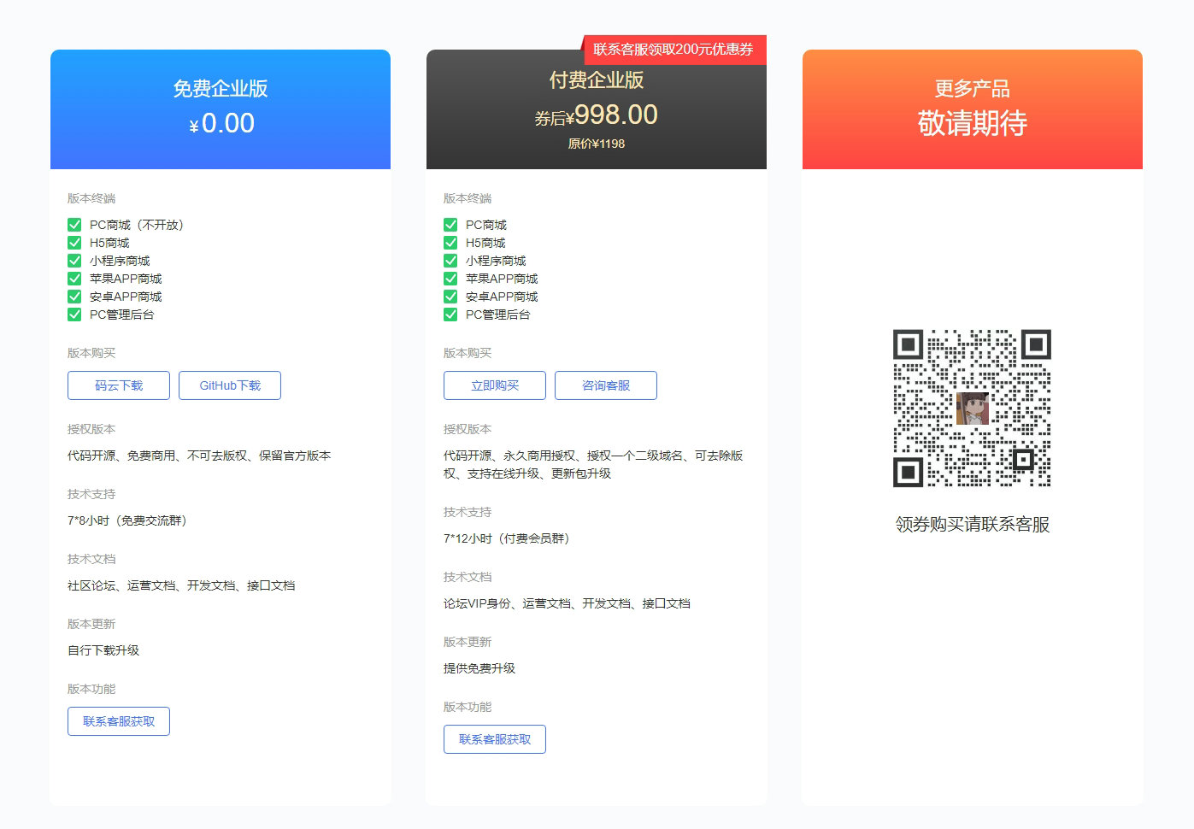Click the 付费企业版 title

pyautogui.click(x=597, y=80)
